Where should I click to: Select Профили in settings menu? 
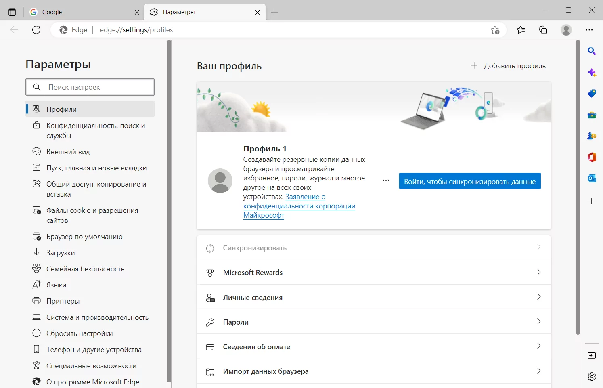click(90, 109)
